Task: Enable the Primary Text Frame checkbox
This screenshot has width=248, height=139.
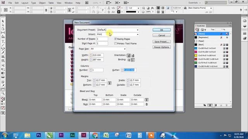Action: (115, 43)
